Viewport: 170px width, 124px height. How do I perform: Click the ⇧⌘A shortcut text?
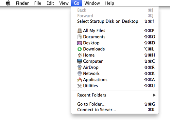(149, 80)
